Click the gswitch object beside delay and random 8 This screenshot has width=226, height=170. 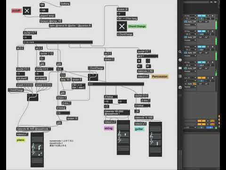(93, 77)
